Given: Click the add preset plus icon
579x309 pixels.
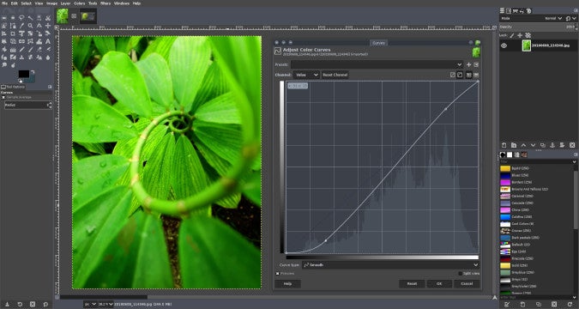Looking at the screenshot, I should 468,64.
